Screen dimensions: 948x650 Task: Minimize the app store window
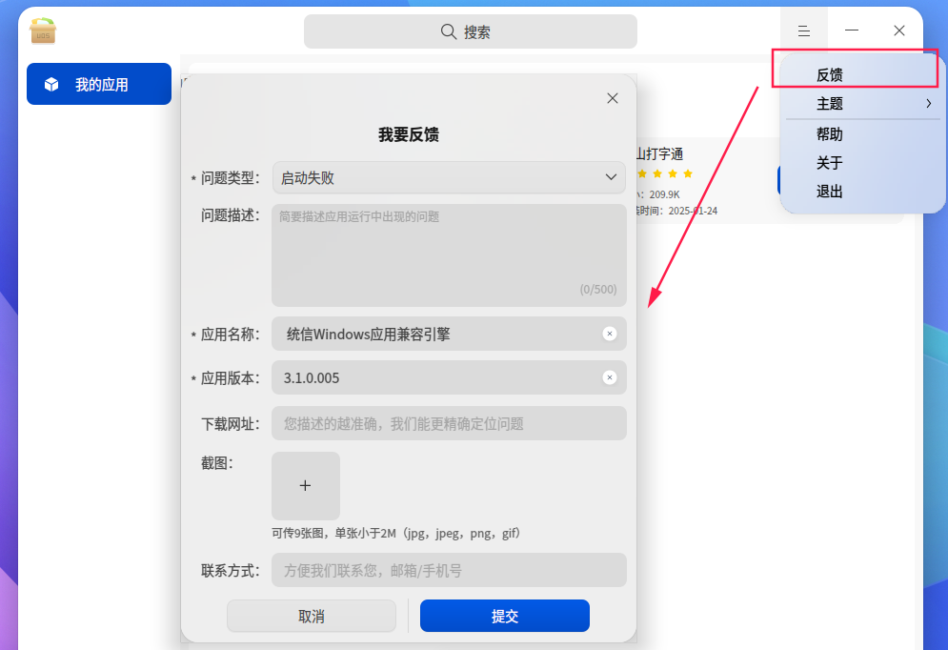coord(852,30)
